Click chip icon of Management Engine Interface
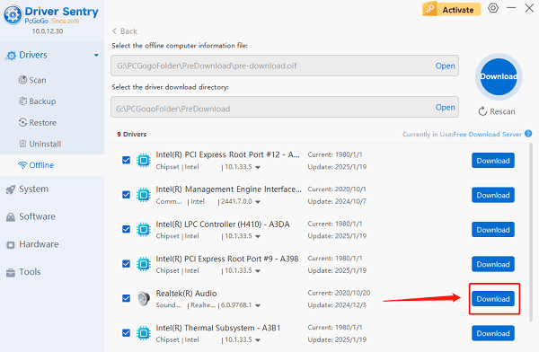The height and width of the screenshot is (352, 539). point(144,195)
